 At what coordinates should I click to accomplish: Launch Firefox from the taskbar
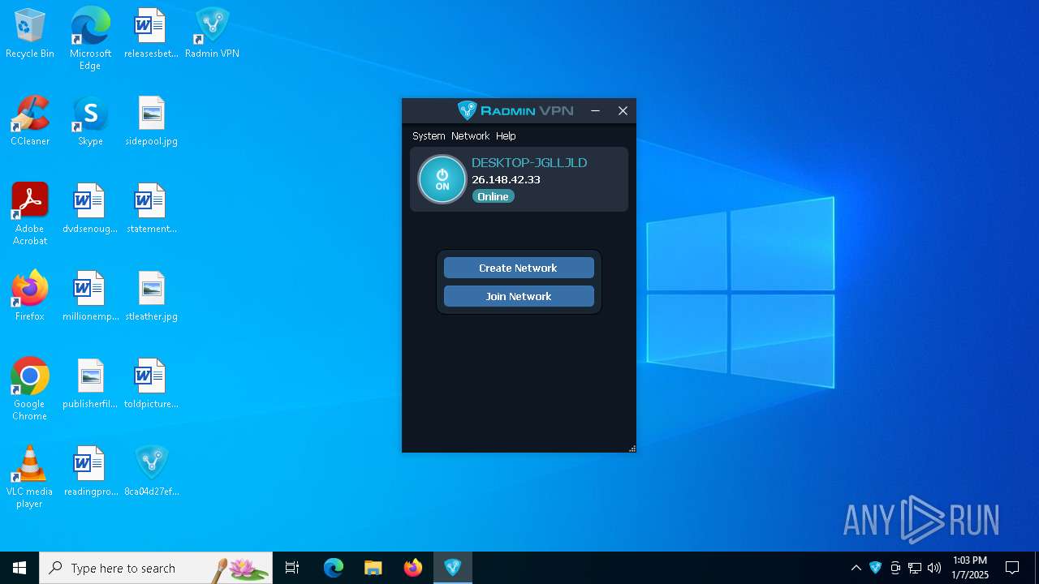413,568
